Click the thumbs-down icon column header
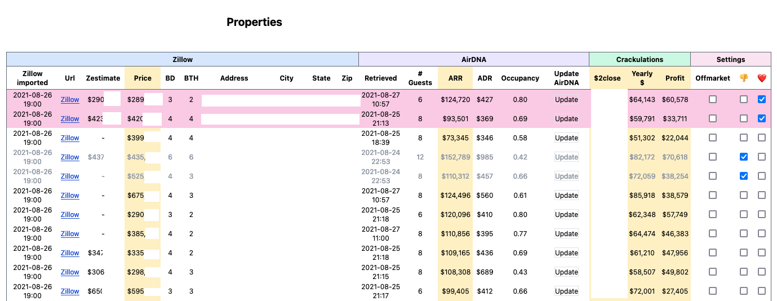777x301 pixels. tap(744, 78)
